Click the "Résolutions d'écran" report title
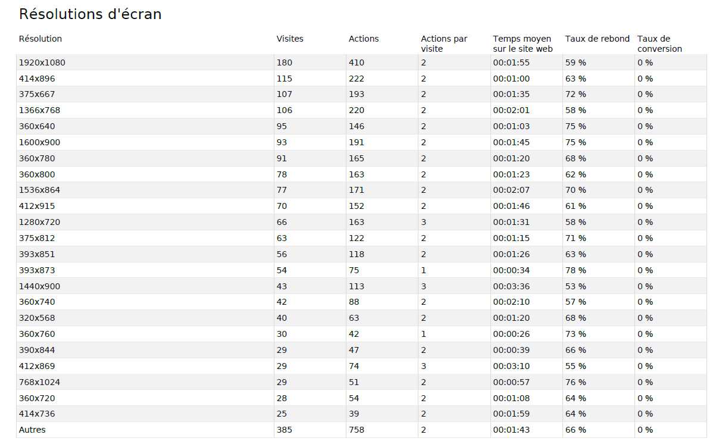719x444 pixels. pos(90,14)
